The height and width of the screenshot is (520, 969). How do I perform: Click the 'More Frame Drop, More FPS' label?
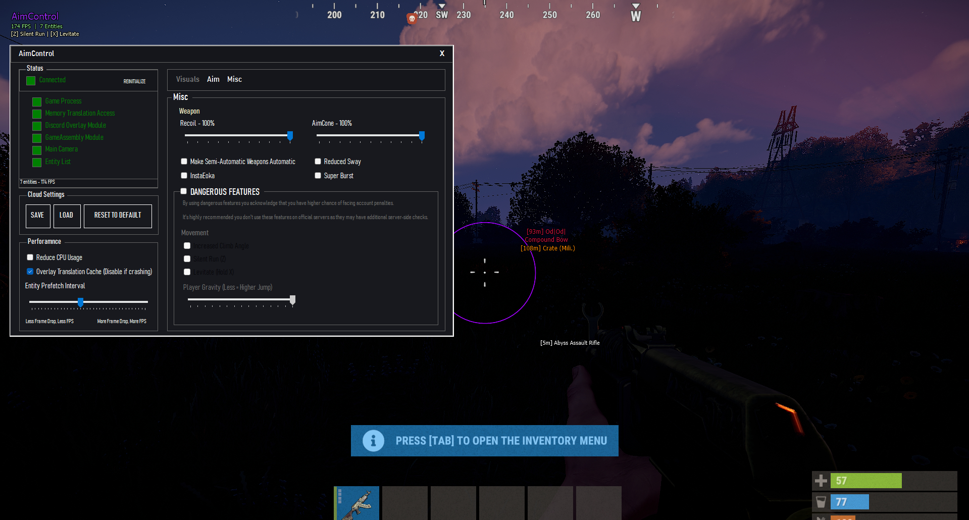coord(122,321)
